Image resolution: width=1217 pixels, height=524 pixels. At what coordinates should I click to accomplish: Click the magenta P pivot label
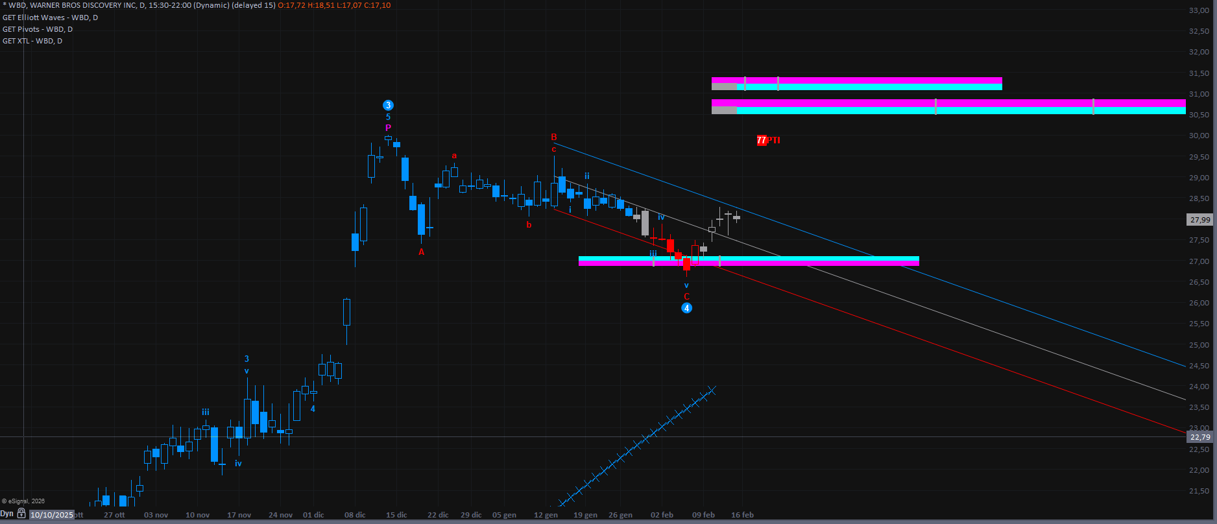(388, 128)
